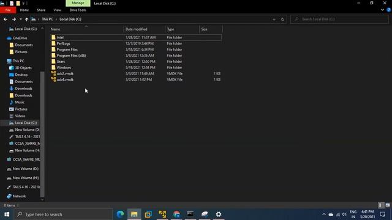Select the usb4.vmdk file
Viewport: 392px width, 220px height.
click(65, 79)
